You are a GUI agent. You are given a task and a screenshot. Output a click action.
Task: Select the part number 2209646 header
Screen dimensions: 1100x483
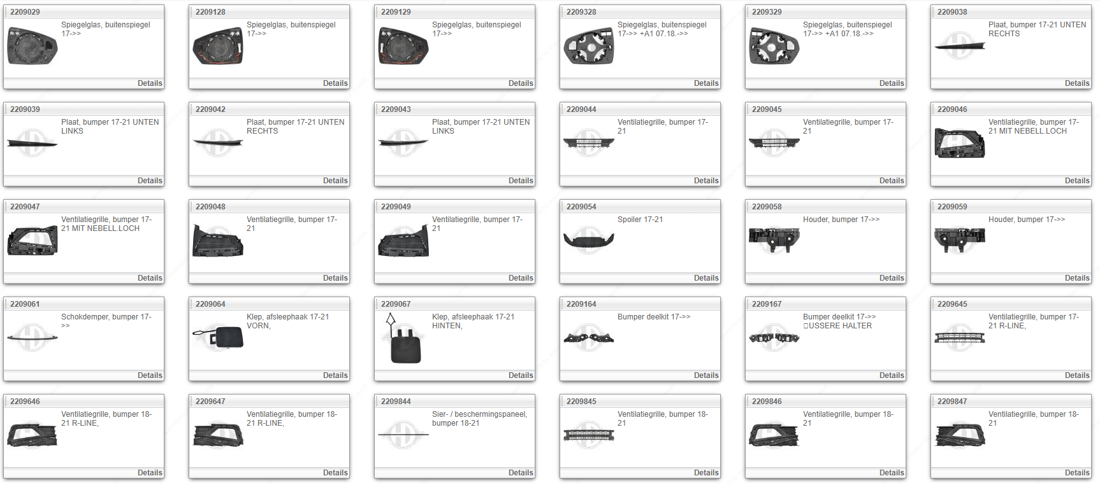tap(25, 402)
